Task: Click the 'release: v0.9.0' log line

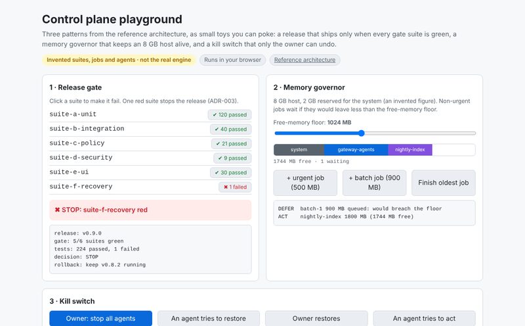Action: click(77, 233)
